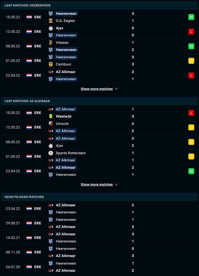Click the G.A. Eagles team crest
This screenshot has width=199, height=276.
[51, 21]
